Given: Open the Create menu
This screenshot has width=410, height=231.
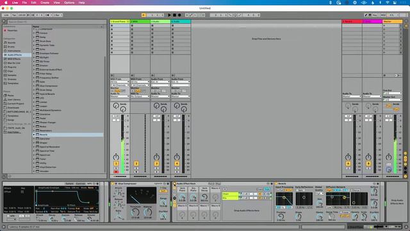Looking at the screenshot, I should 45,3.
